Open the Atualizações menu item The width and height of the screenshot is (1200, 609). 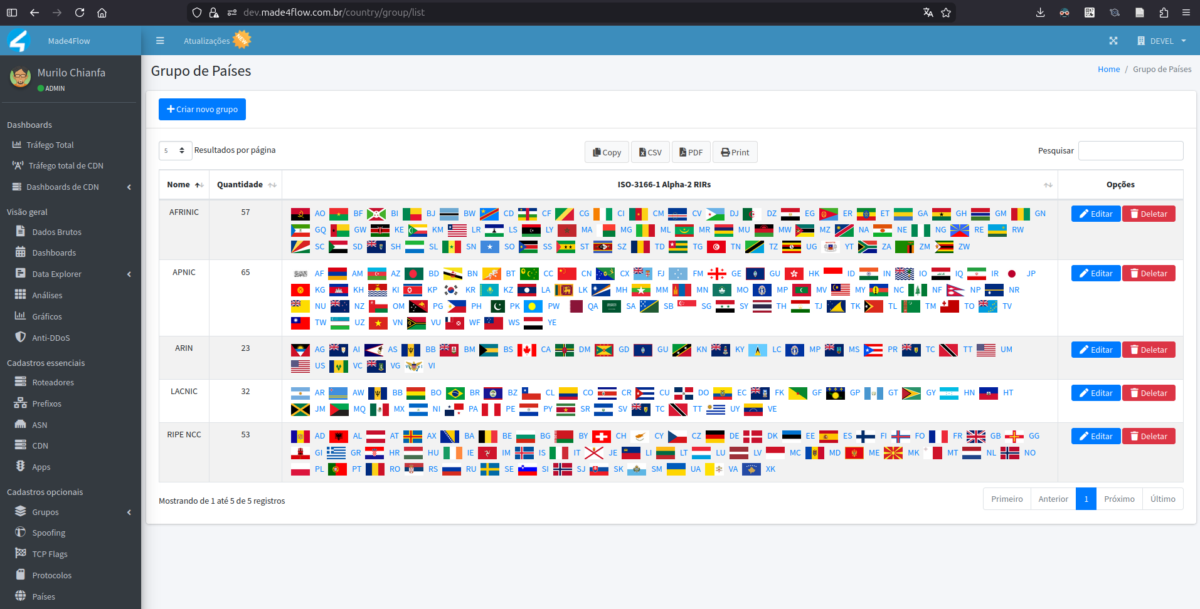[x=209, y=40]
